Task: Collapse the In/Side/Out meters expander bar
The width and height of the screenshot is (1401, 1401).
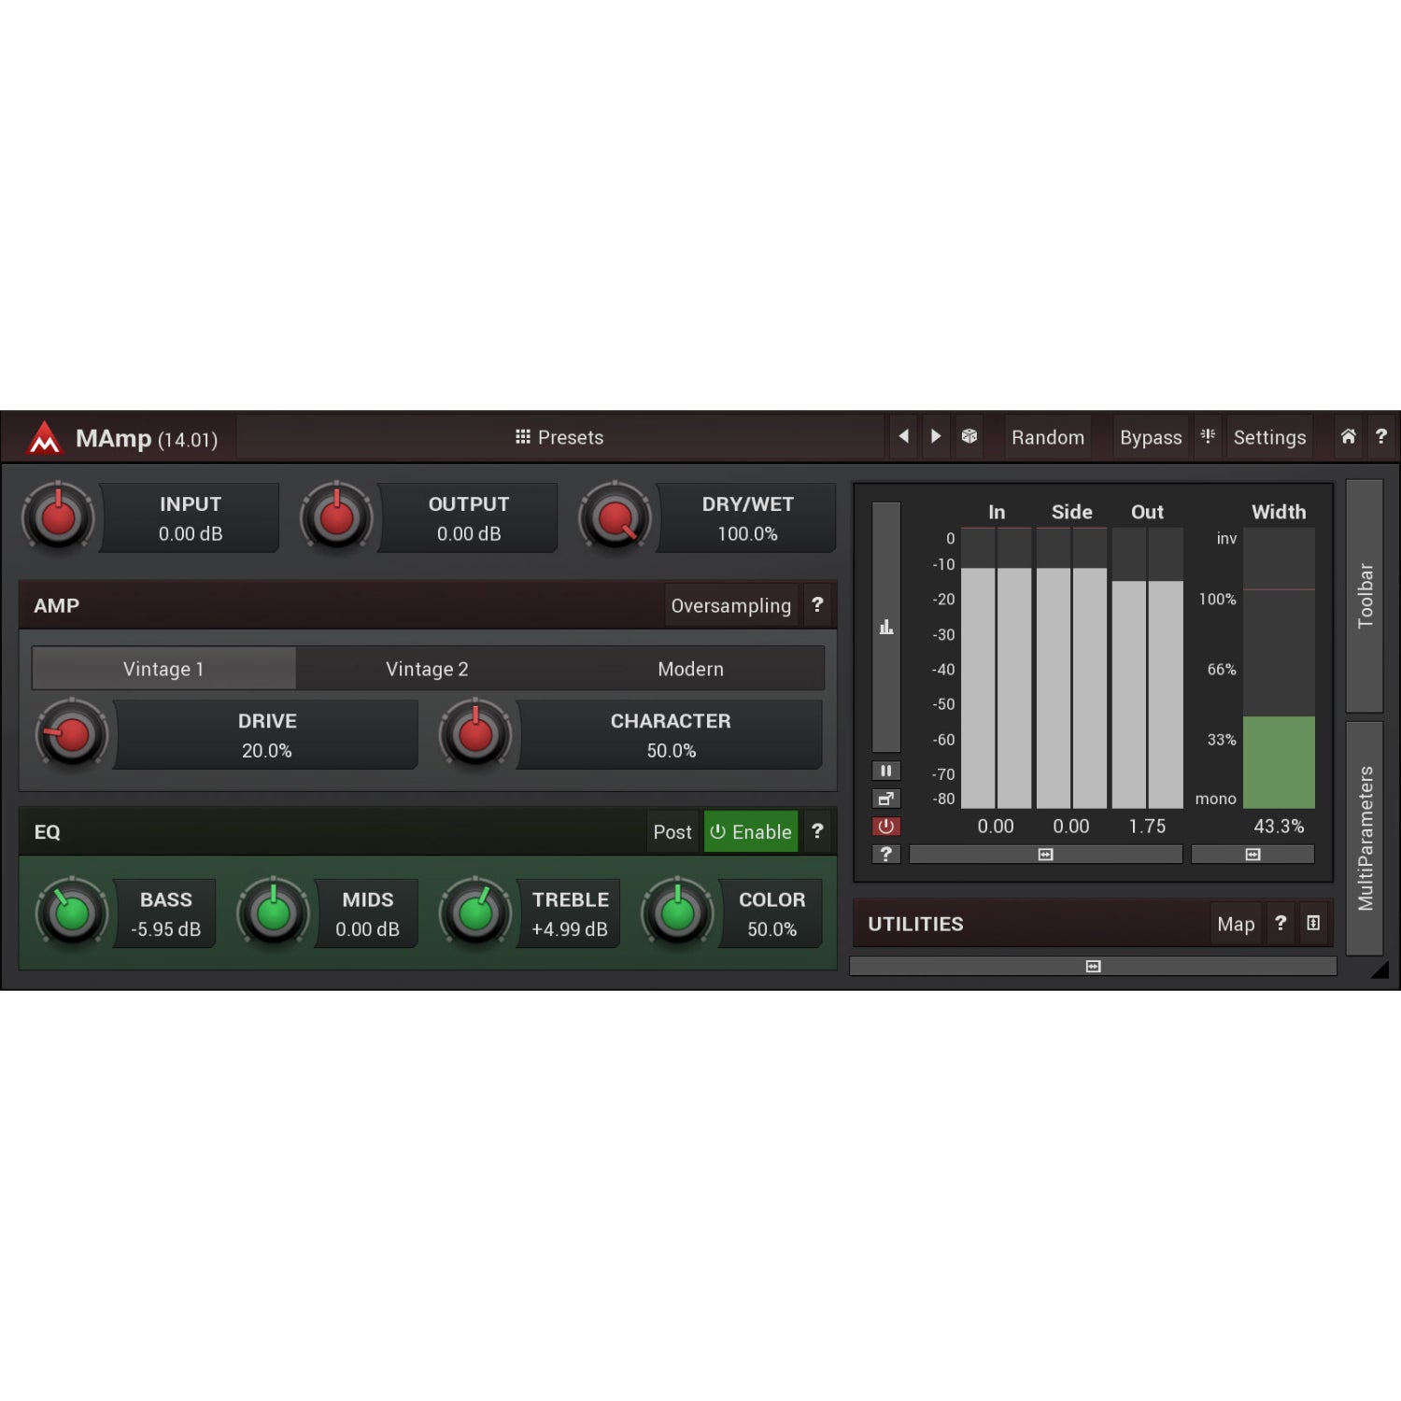Action: click(1045, 855)
